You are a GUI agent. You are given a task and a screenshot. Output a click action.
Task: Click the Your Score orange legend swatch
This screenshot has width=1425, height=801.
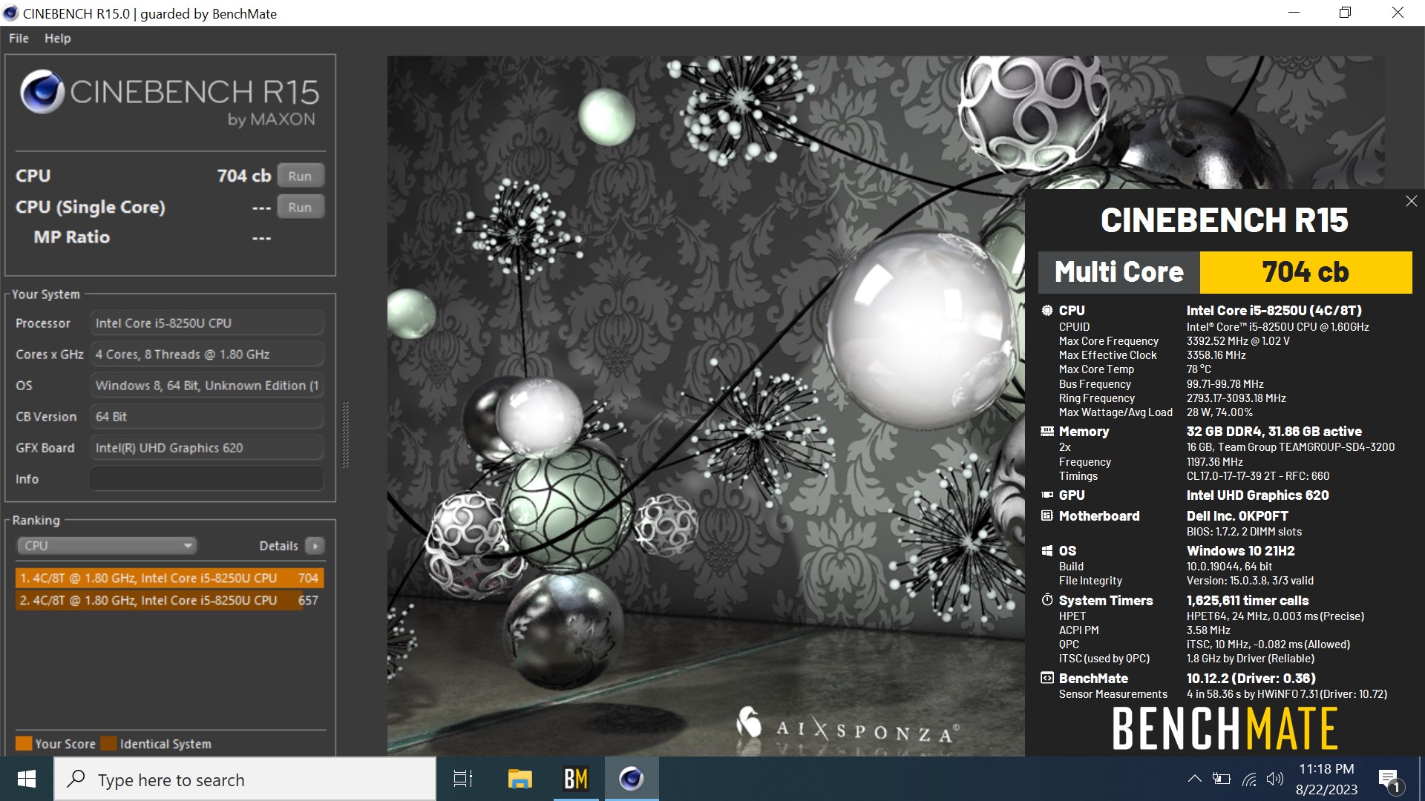[x=24, y=743]
